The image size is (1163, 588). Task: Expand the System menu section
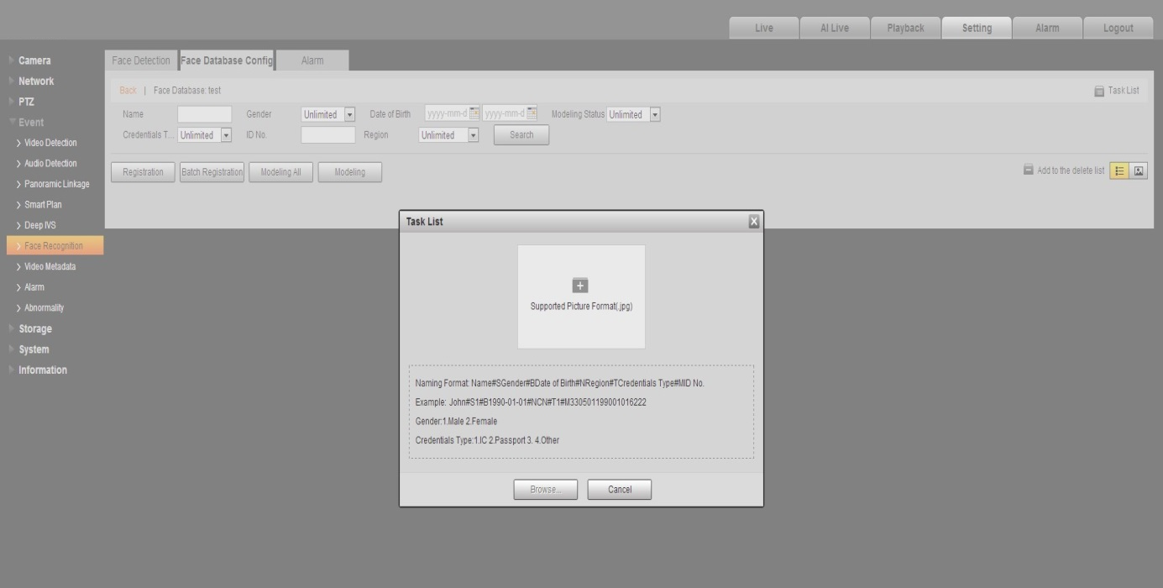click(x=34, y=349)
